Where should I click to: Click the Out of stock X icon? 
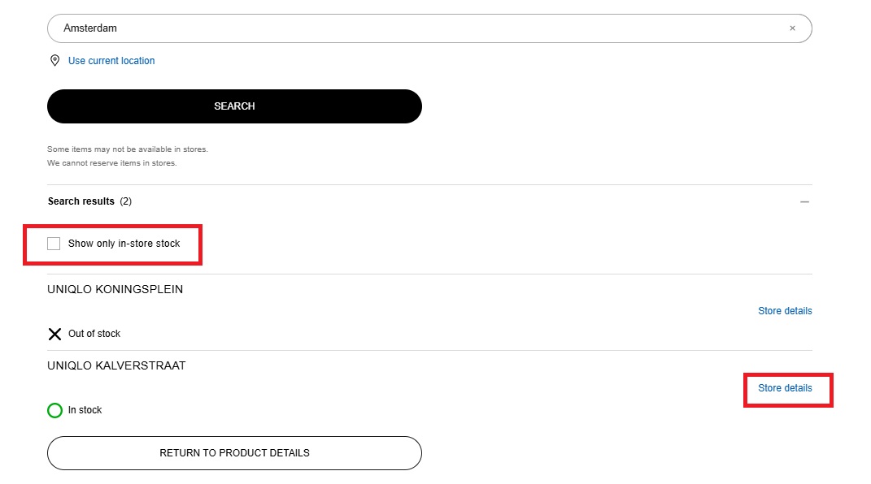click(55, 334)
